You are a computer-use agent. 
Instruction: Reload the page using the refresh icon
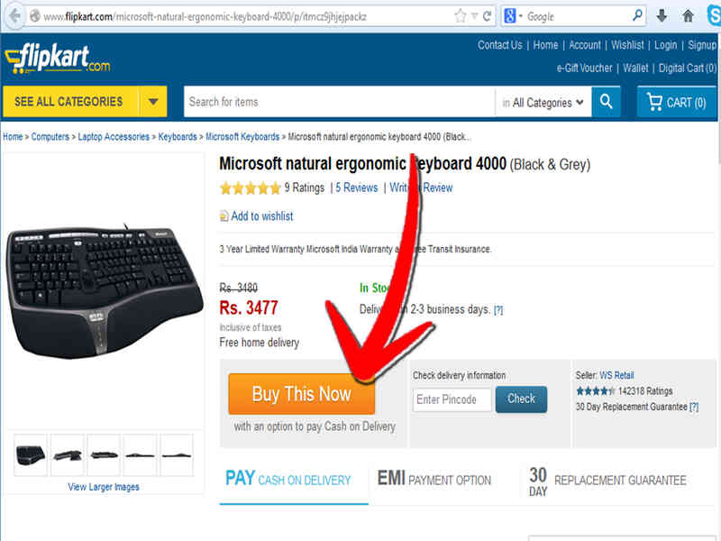tap(487, 16)
